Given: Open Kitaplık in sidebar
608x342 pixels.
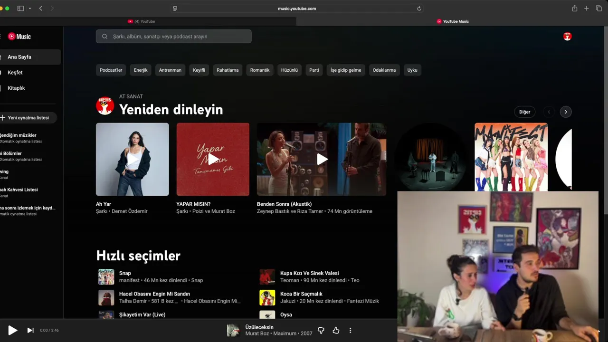Looking at the screenshot, I should 29,88.
